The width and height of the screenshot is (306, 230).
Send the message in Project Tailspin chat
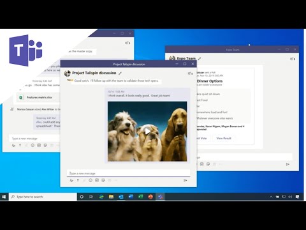pos(186,180)
